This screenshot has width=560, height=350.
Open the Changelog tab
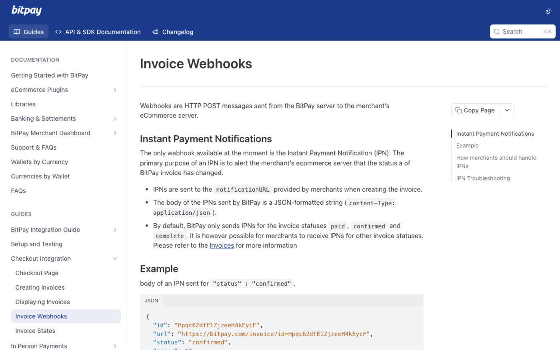(x=173, y=32)
